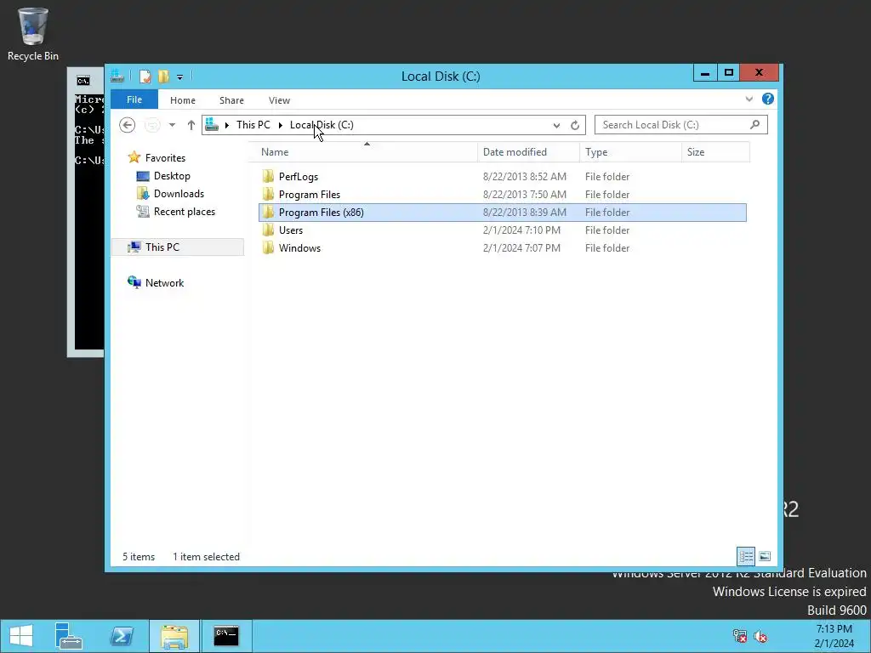871x653 pixels.
Task: Click the Windows folder icon
Action: coord(268,247)
